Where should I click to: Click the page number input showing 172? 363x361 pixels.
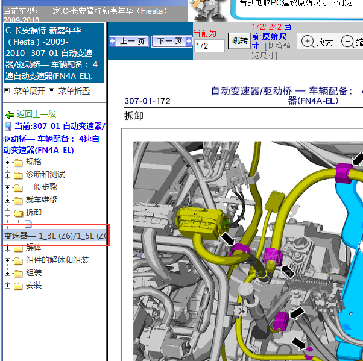coord(209,46)
